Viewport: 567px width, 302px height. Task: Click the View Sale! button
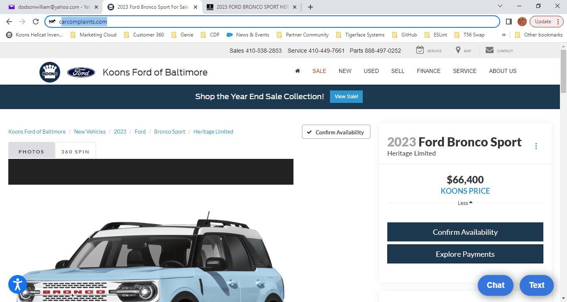[346, 97]
